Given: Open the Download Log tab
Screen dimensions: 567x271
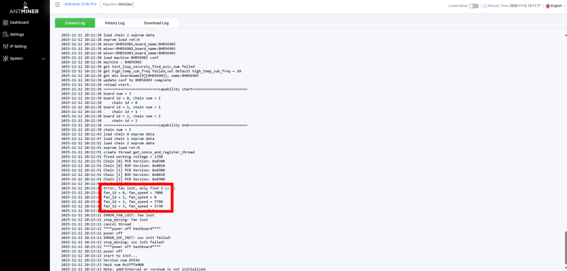Looking at the screenshot, I should tap(156, 23).
